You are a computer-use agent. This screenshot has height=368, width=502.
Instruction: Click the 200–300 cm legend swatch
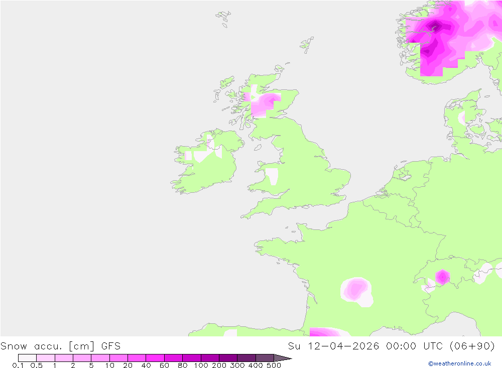[x=228, y=358]
